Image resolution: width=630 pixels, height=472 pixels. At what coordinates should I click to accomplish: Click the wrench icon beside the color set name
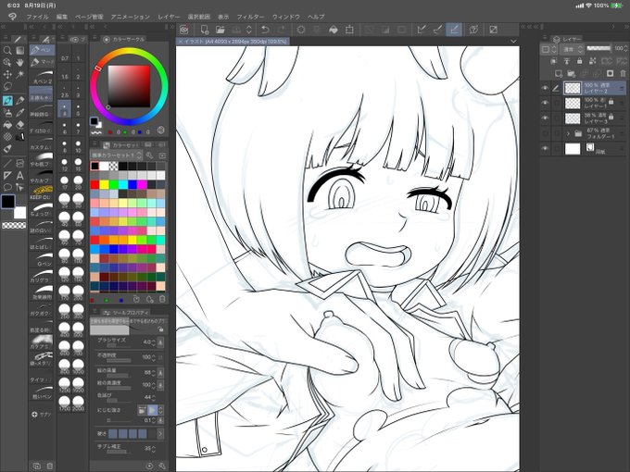pyautogui.click(x=149, y=155)
